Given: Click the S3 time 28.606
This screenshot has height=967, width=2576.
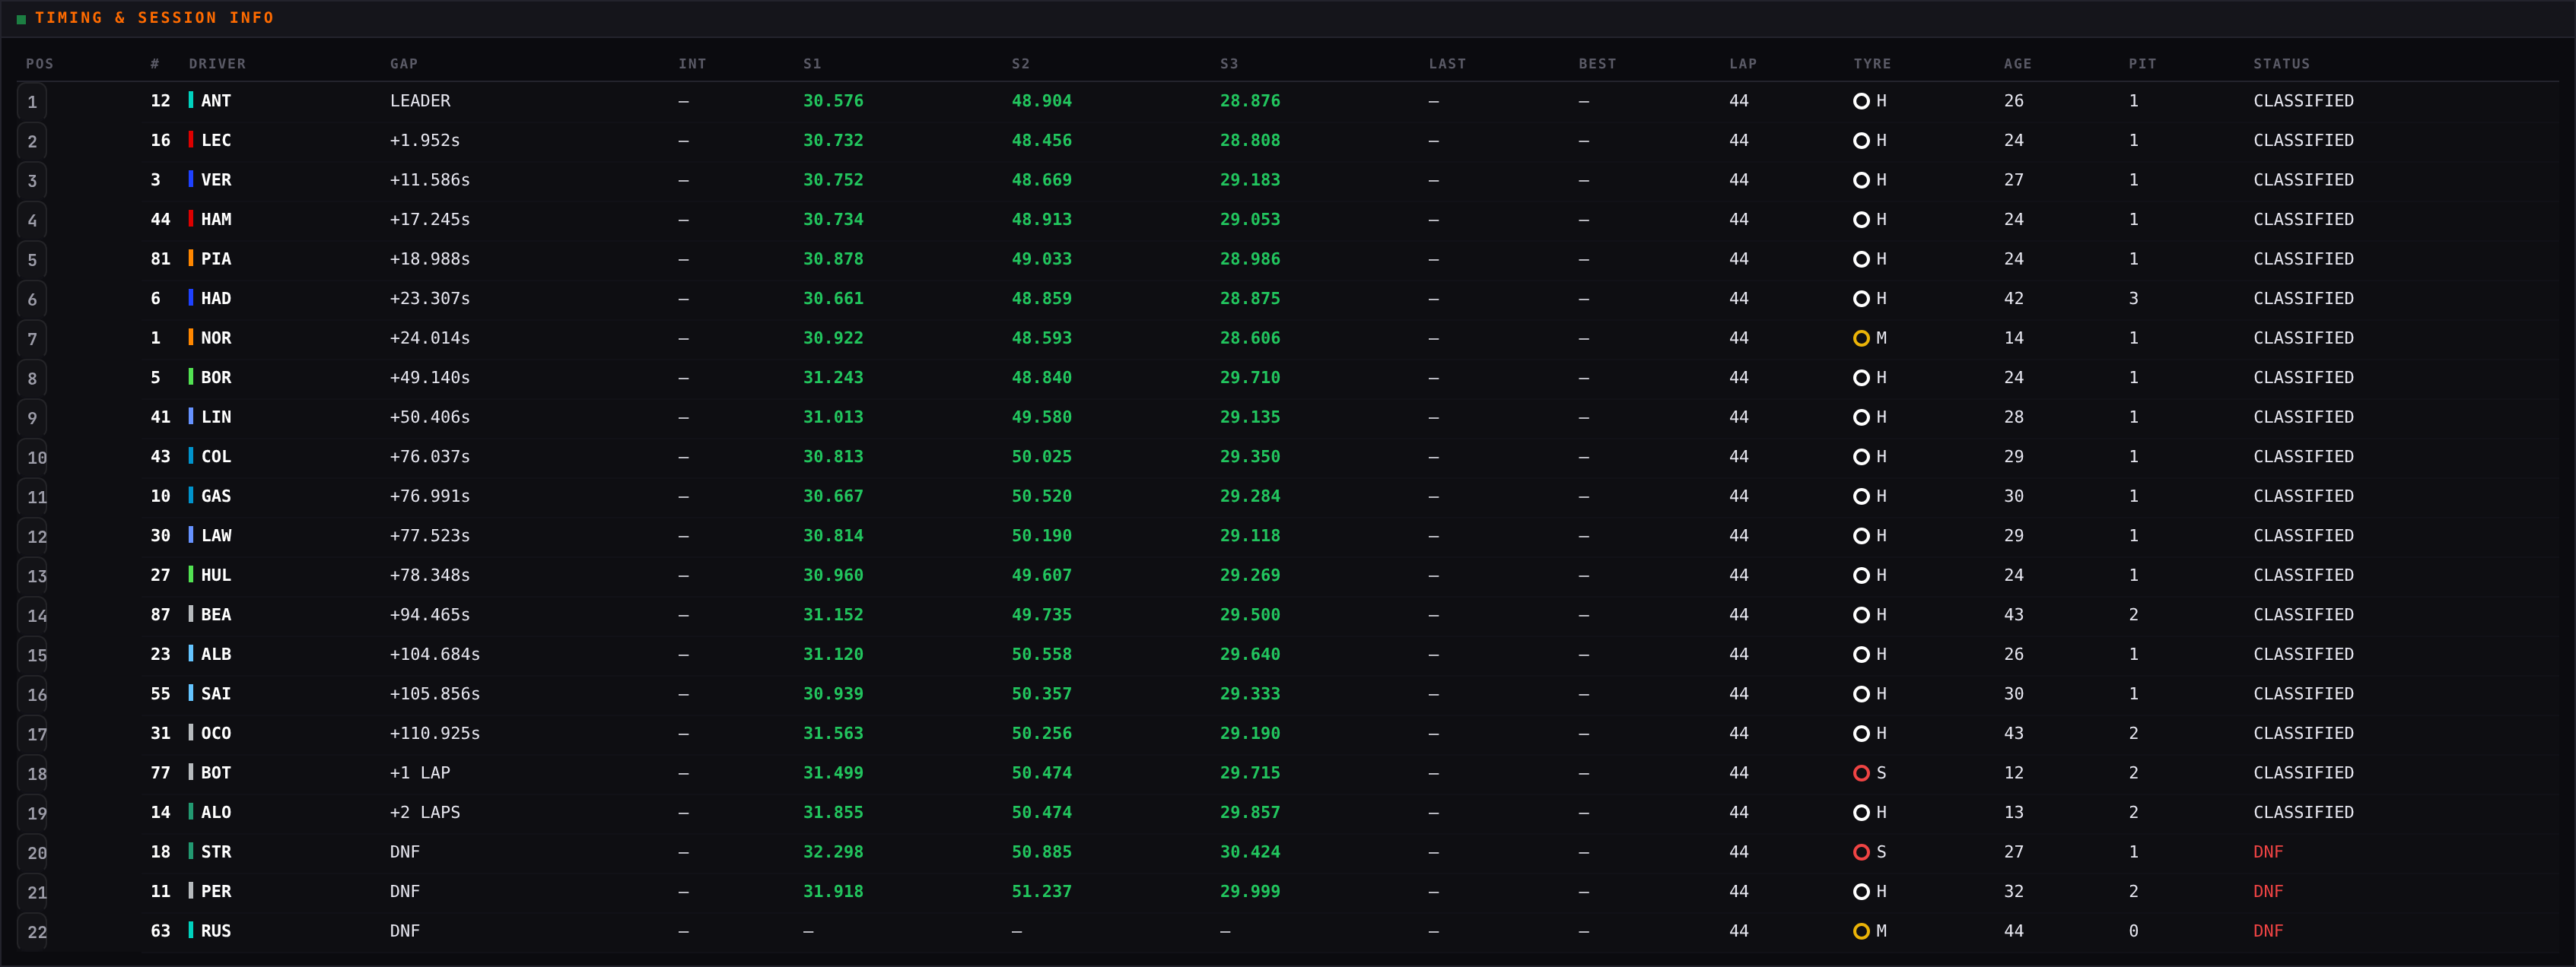Looking at the screenshot, I should (x=1250, y=338).
